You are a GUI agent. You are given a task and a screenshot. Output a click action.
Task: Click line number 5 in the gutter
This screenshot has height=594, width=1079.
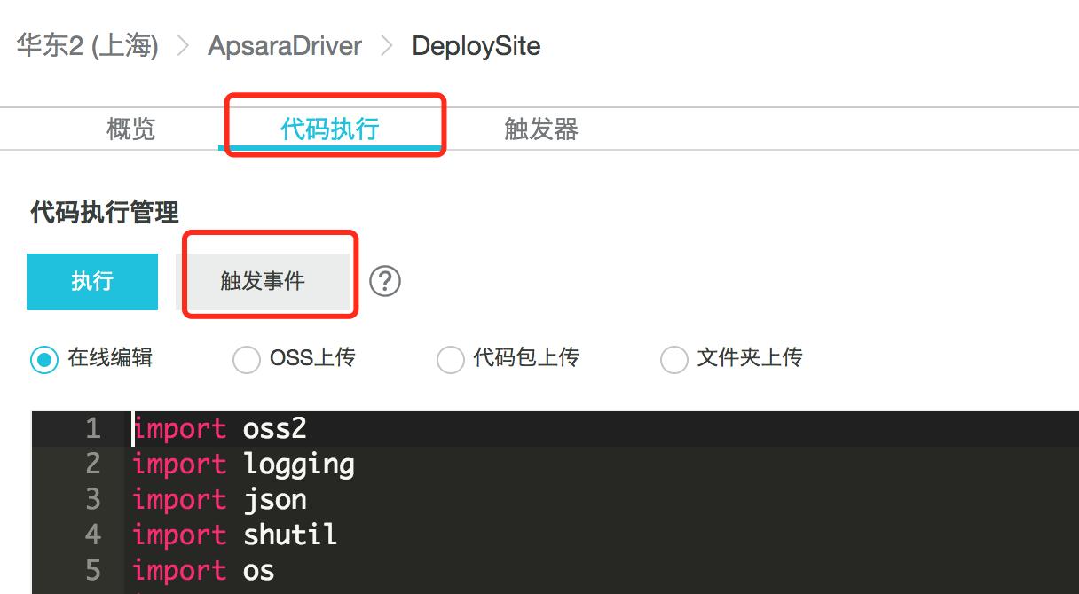tap(92, 570)
